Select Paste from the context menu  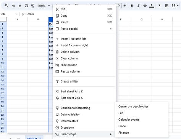[x=84, y=22]
